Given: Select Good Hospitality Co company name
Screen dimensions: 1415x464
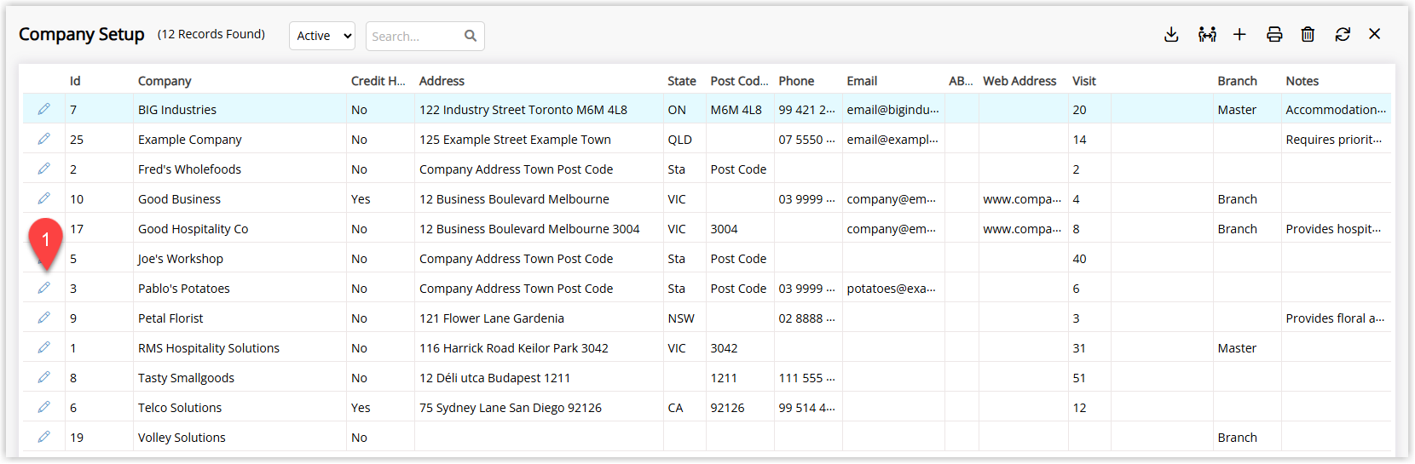Looking at the screenshot, I should tap(193, 229).
